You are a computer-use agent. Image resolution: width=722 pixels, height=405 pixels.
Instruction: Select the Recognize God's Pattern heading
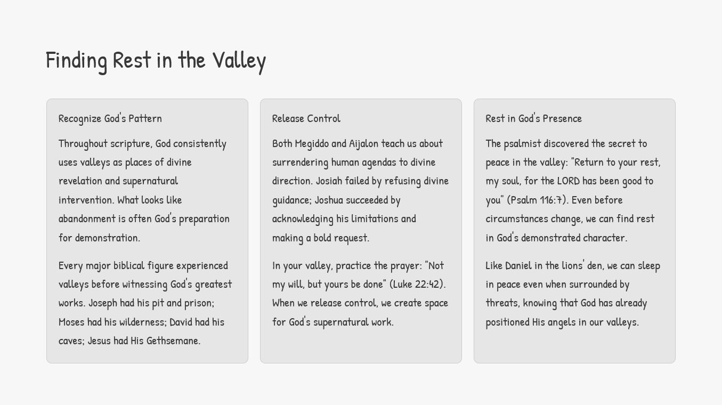tap(110, 118)
